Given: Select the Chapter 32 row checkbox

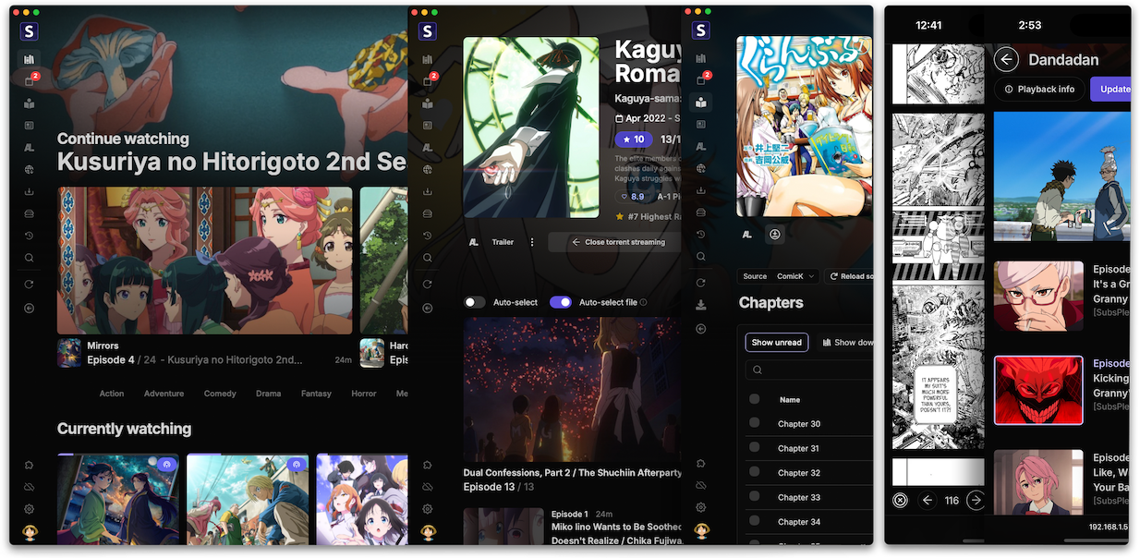Looking at the screenshot, I should (755, 472).
